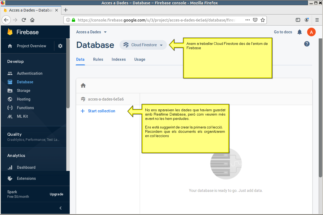Open the Acces a Dades project dropdown

92,32
